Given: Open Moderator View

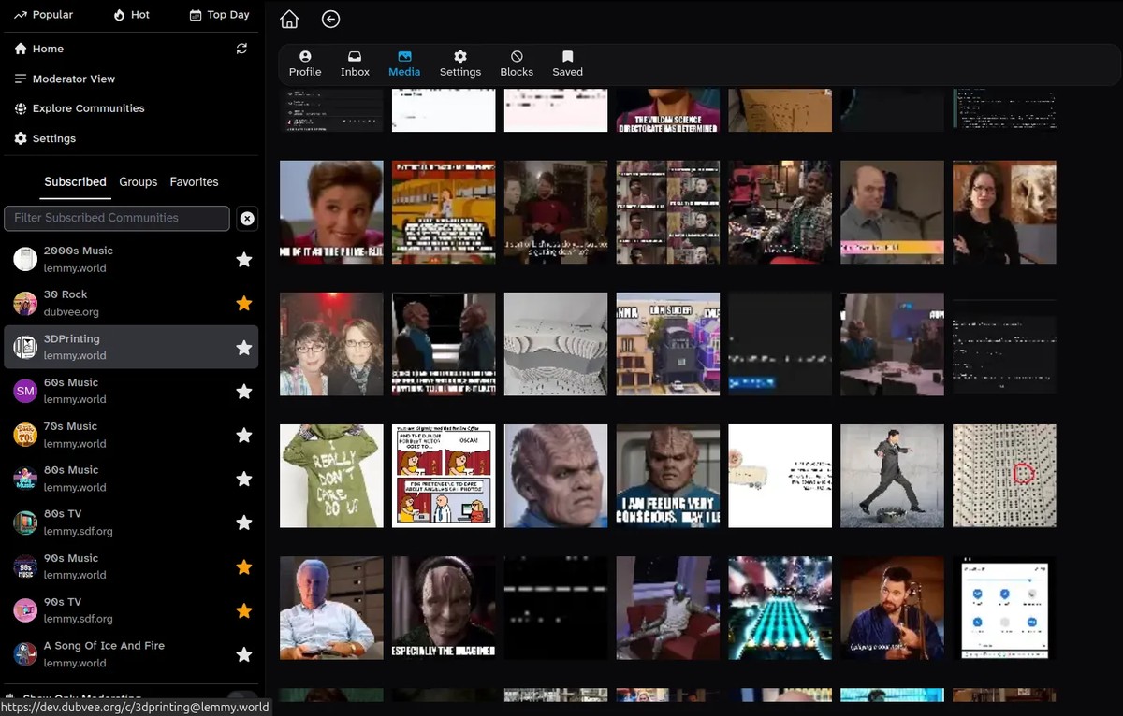Looking at the screenshot, I should click(73, 79).
